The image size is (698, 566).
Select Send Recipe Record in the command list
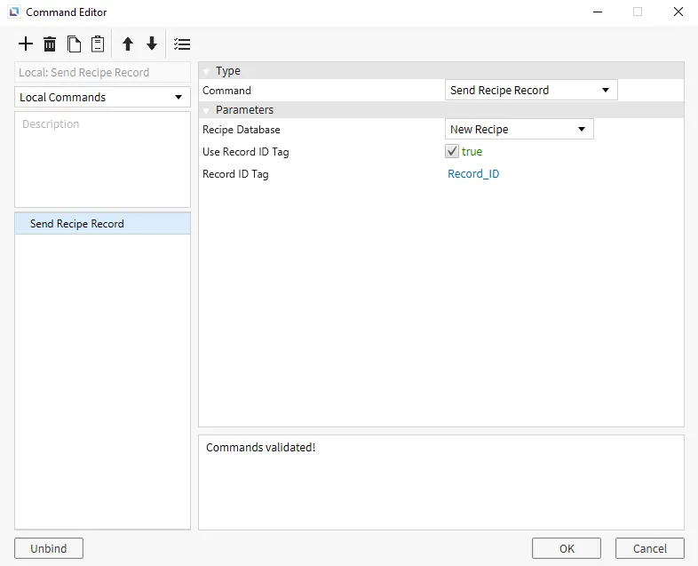coord(77,224)
